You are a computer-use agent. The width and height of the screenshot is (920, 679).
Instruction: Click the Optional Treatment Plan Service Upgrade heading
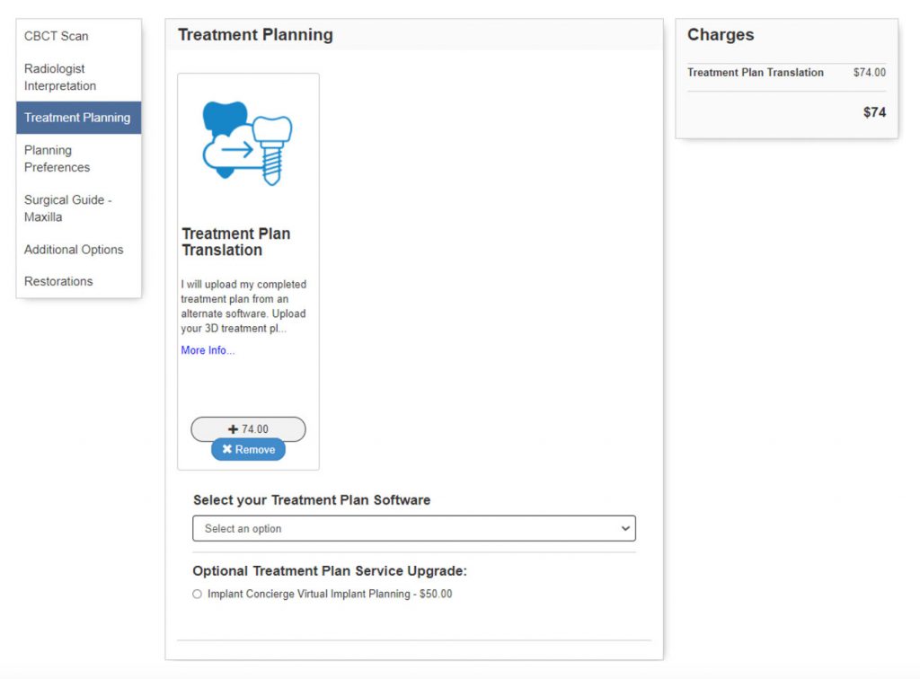pos(330,571)
